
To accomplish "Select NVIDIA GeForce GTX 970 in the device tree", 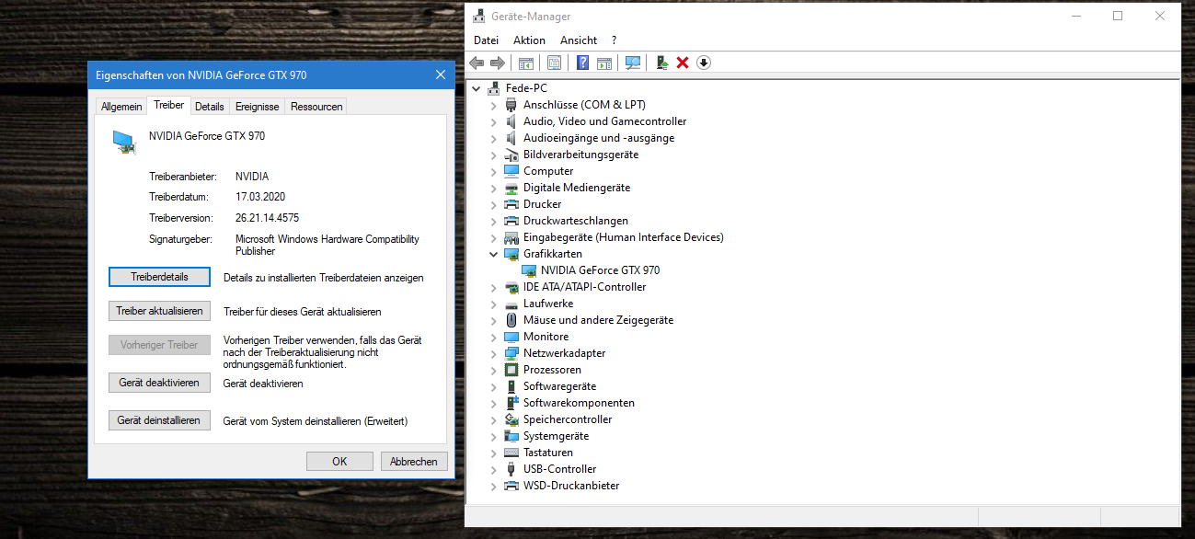I will [600, 270].
